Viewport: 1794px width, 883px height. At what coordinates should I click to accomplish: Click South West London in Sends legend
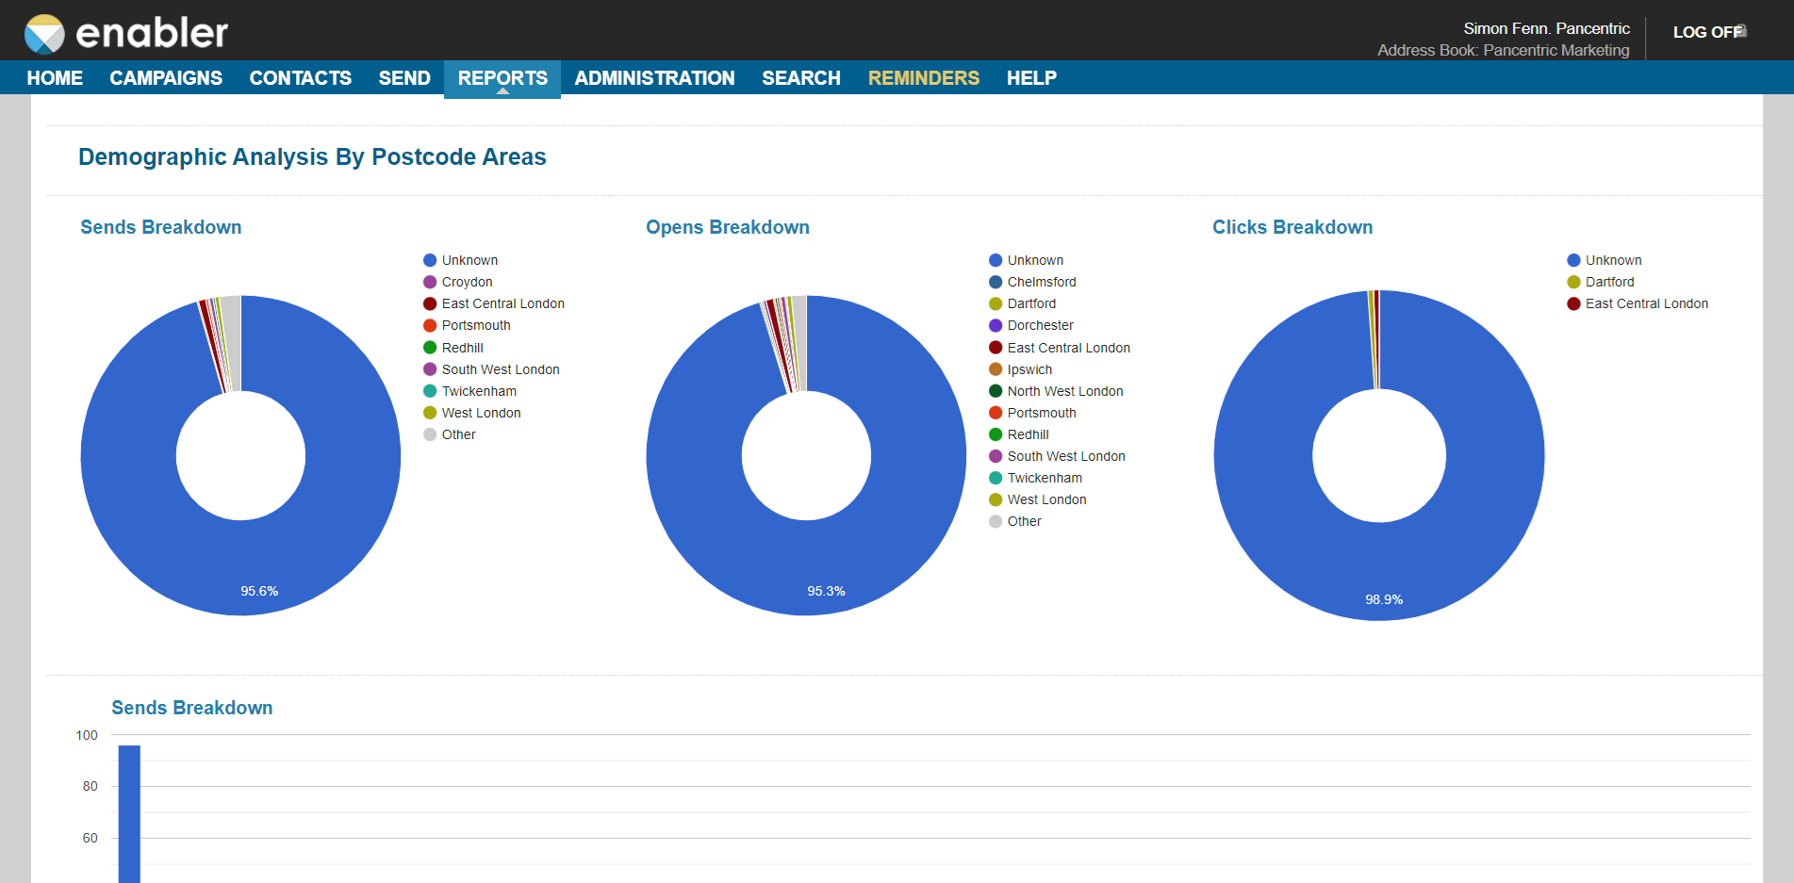[491, 369]
